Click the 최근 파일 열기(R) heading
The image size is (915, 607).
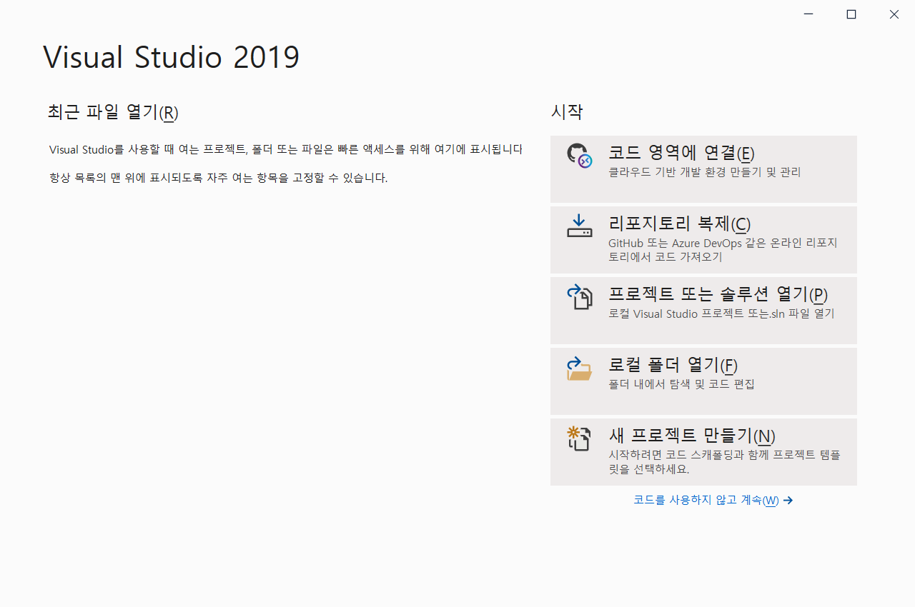[113, 112]
